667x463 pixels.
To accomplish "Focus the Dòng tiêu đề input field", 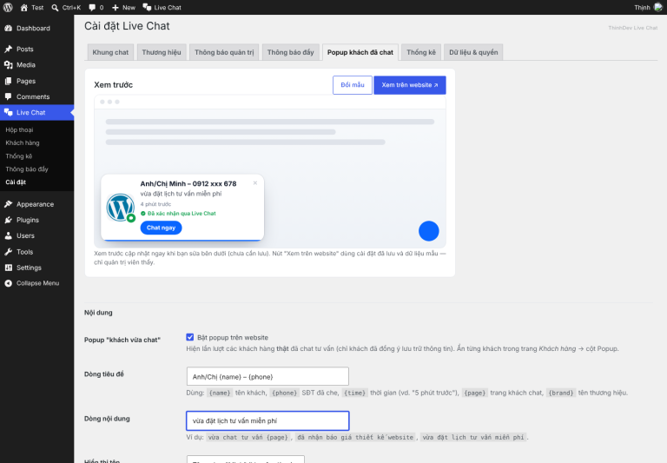I will [x=267, y=377].
